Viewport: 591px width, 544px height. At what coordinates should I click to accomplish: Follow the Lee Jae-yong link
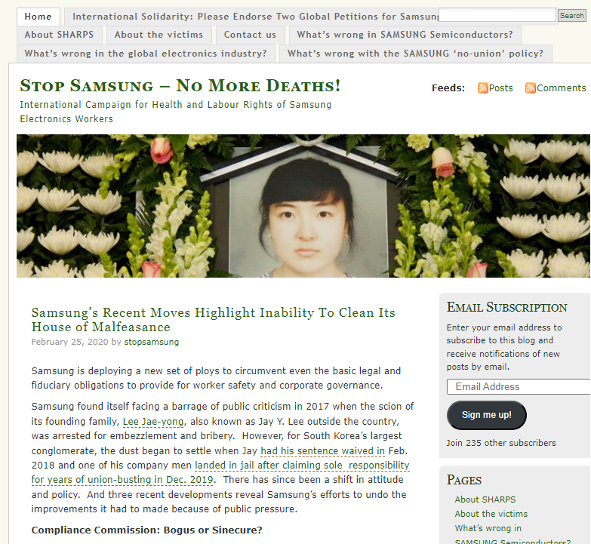tap(153, 421)
